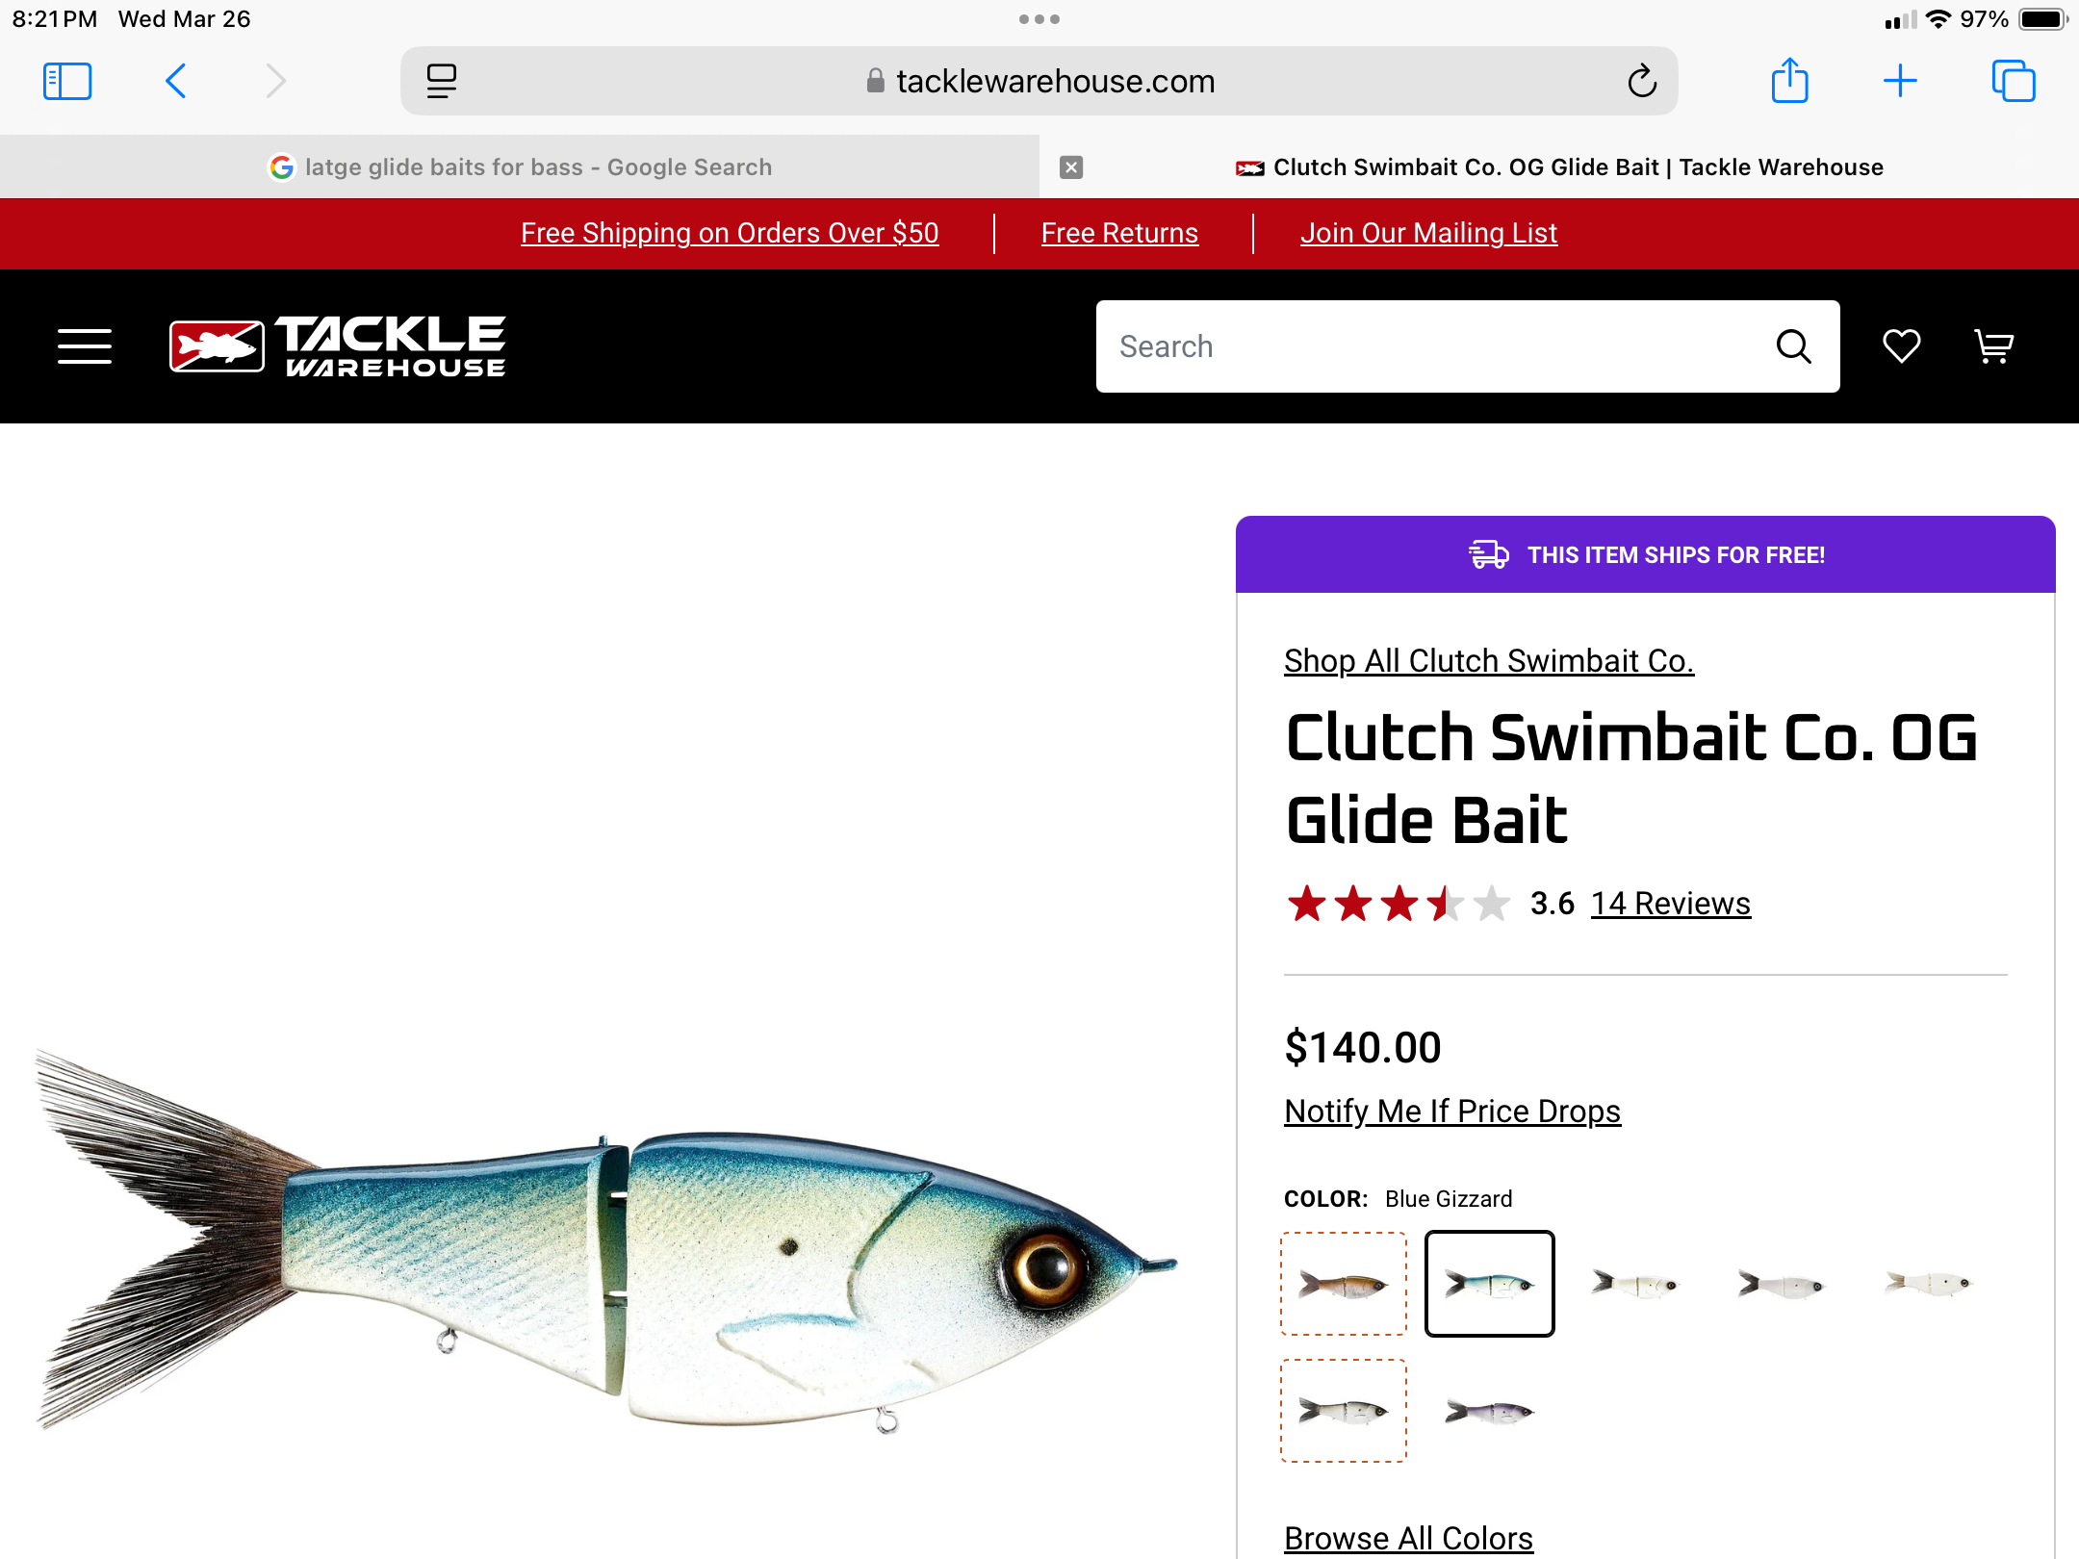The width and height of the screenshot is (2079, 1559).
Task: Reload the tacklewarehouse.com page
Action: click(1642, 81)
